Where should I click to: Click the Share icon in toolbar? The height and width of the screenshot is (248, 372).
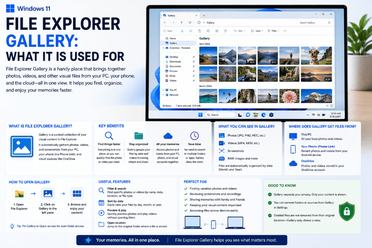[x=217, y=31]
